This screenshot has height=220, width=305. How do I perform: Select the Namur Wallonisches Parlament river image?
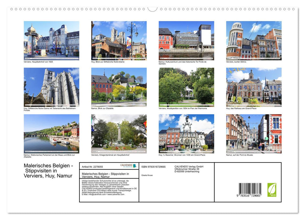[x=52, y=134]
